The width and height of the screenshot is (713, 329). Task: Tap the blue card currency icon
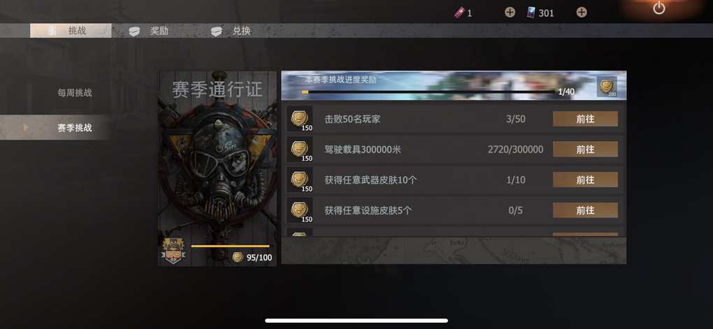tap(531, 13)
